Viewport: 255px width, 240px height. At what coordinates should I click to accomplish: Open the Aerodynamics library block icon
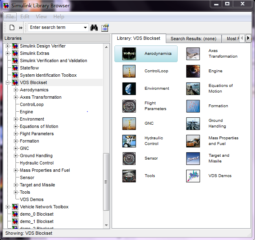129,54
